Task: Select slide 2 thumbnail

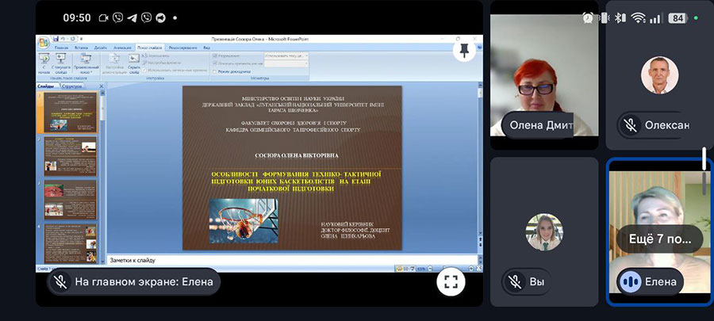Action: pyautogui.click(x=70, y=156)
